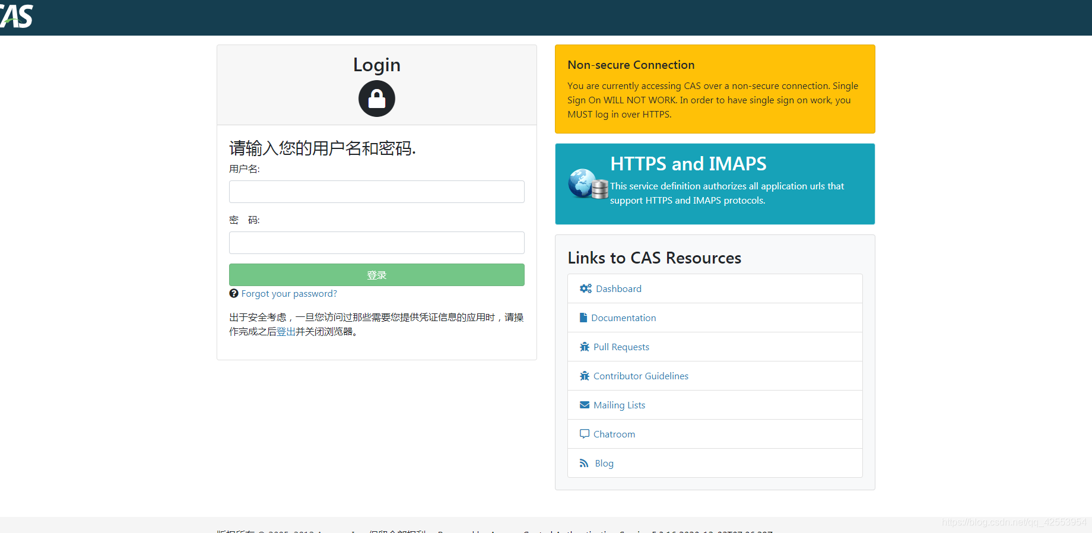
Task: Open the Contributor Guidelines link
Action: pyautogui.click(x=641, y=376)
